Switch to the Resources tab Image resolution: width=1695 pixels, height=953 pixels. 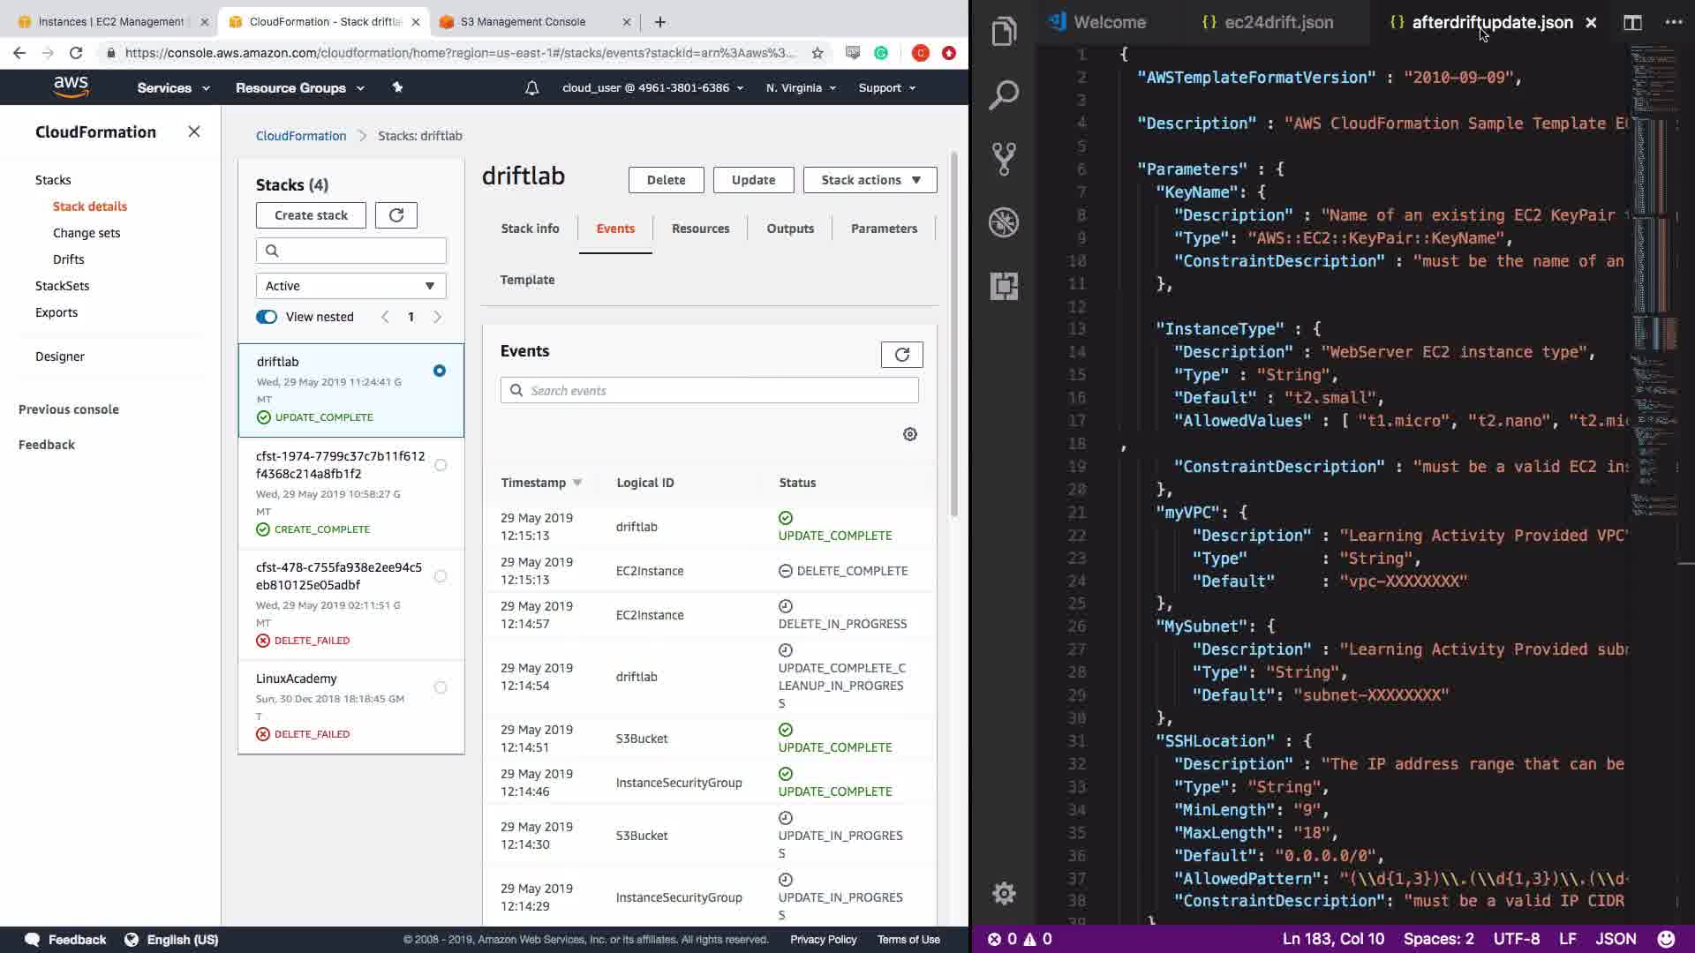point(700,229)
